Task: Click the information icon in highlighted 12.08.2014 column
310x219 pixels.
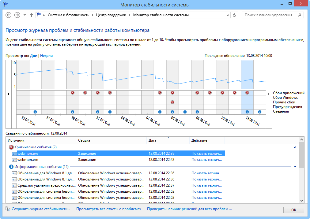Action: 247,112
